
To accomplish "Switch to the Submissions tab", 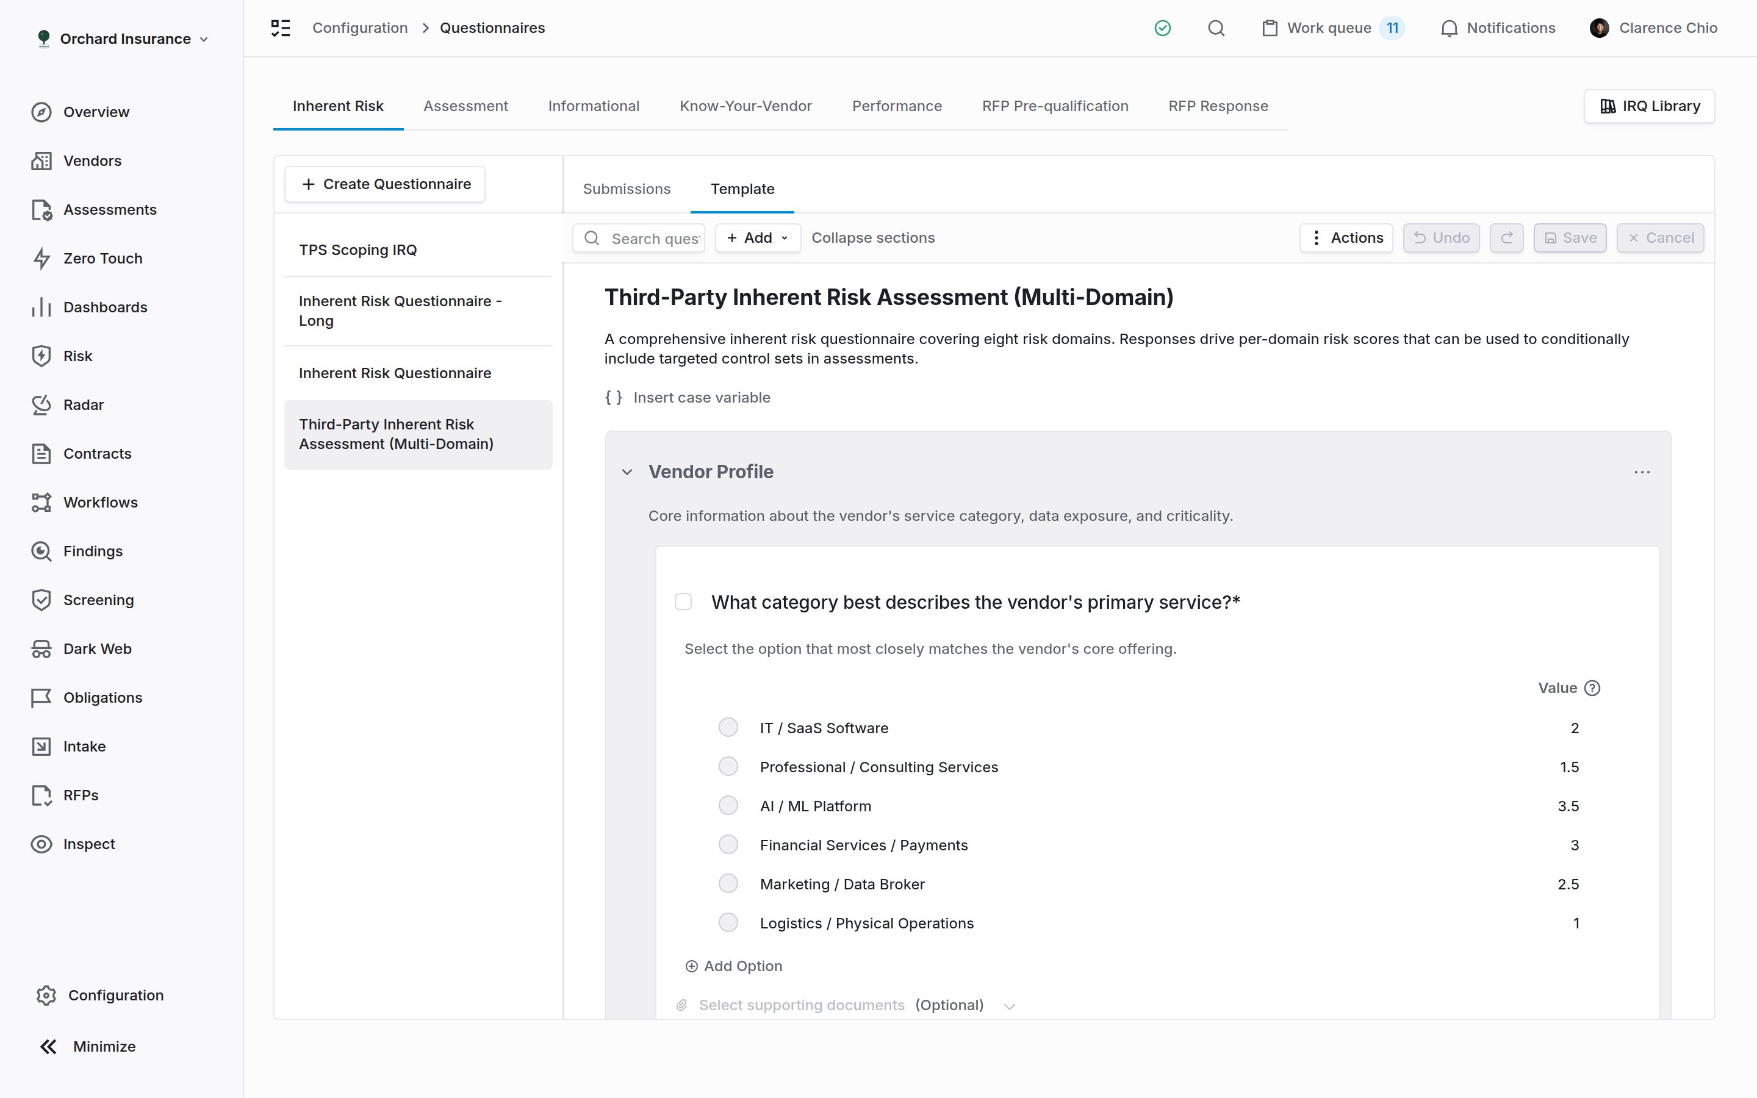I will tap(627, 189).
